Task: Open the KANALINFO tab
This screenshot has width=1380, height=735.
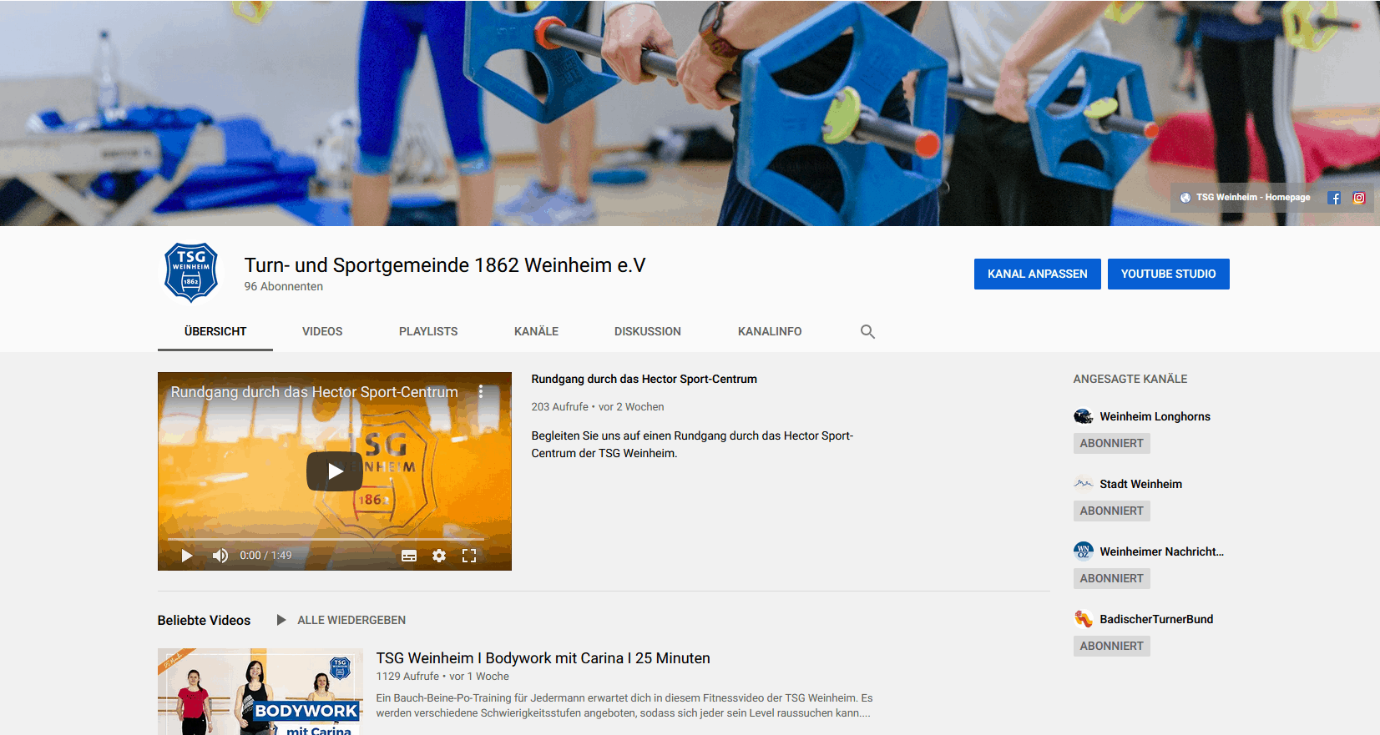Action: [770, 331]
